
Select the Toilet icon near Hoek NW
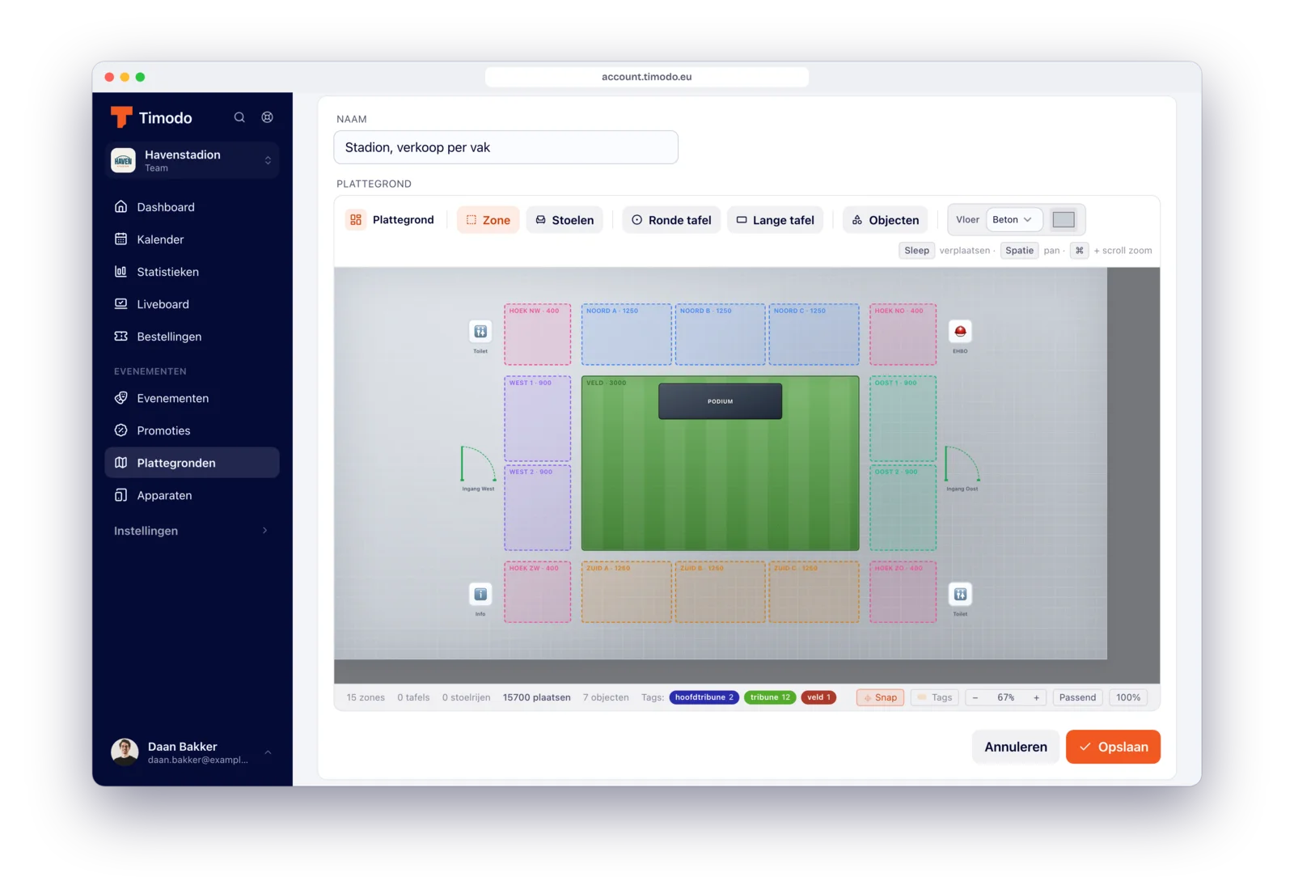tap(480, 332)
